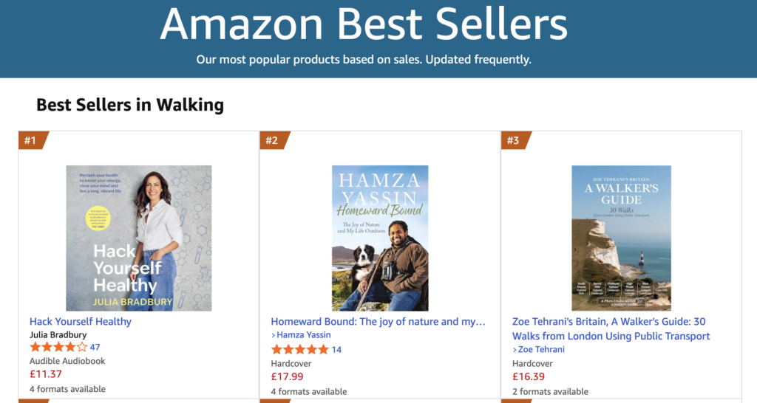View the 47 reviews for Hack Yourself Healthy
Viewport: 757px width, 403px height.
[95, 347]
